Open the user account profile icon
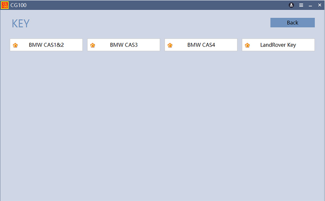325x201 pixels. (291, 5)
